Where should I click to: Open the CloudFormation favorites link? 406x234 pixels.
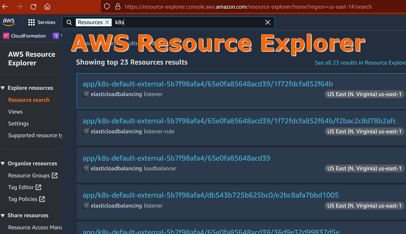pos(28,36)
